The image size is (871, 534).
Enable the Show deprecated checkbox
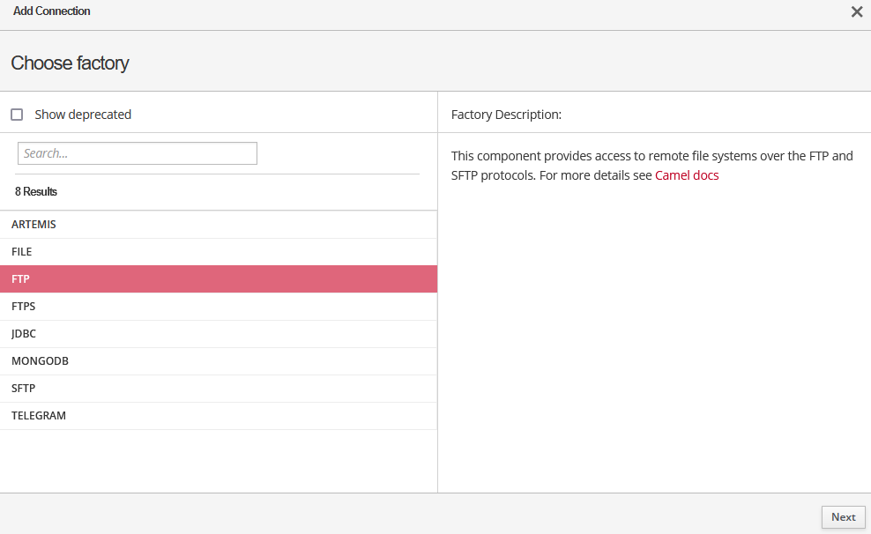click(x=17, y=115)
